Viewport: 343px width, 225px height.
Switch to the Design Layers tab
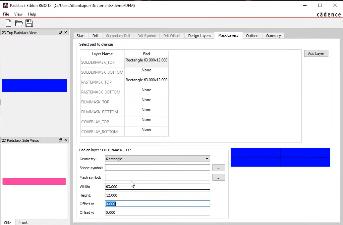tap(199, 36)
